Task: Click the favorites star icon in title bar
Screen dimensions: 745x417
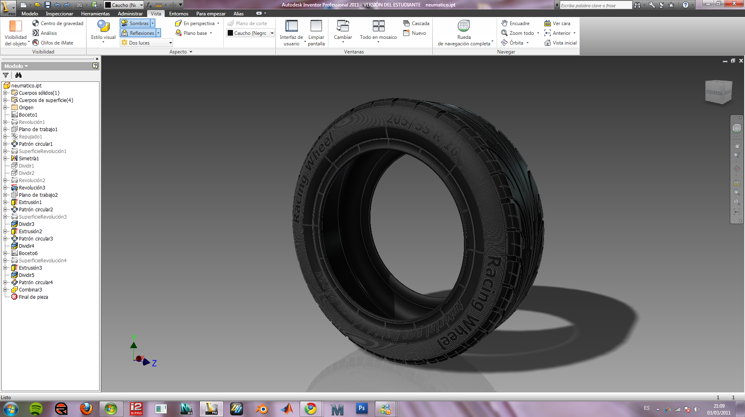Action: tap(671, 5)
